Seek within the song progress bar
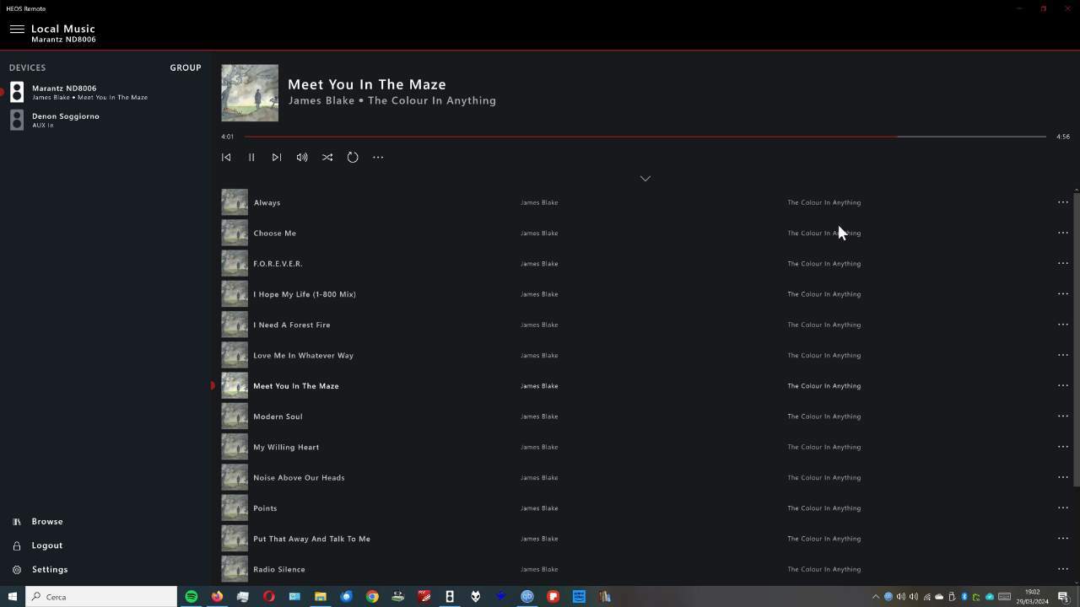This screenshot has height=607, width=1080. (x=645, y=136)
